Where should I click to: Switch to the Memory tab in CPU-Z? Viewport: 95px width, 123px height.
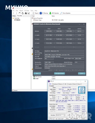[x=61, y=84]
